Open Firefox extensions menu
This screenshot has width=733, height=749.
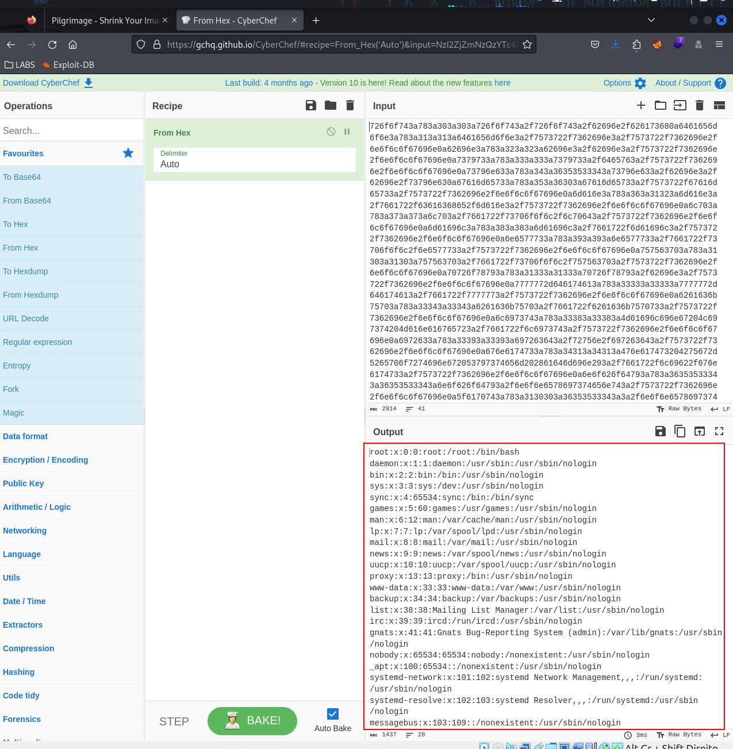(x=636, y=44)
